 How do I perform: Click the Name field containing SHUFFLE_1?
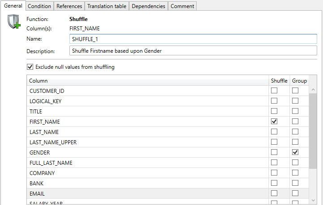(193, 39)
